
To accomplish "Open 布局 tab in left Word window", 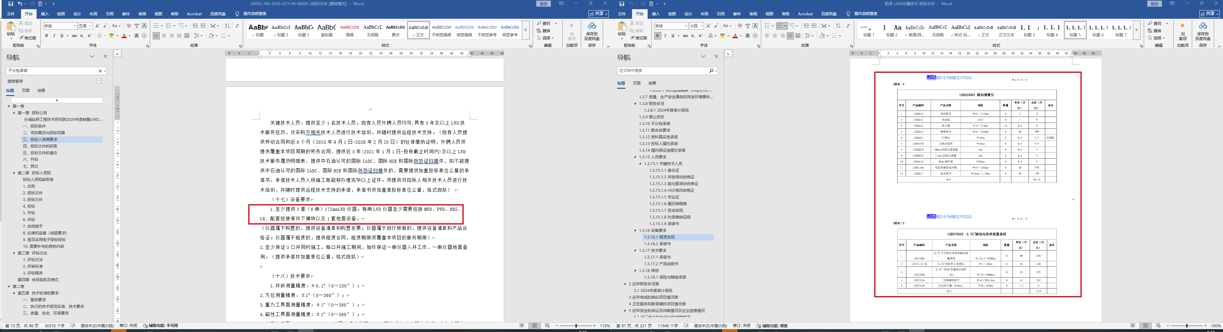I will coord(94,14).
